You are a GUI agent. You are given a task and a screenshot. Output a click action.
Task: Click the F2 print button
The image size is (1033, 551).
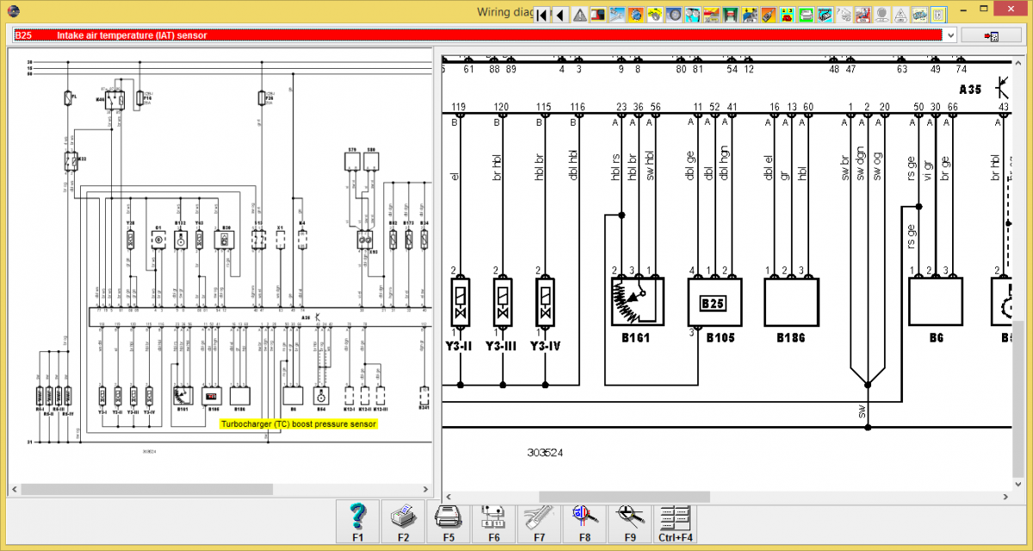pyautogui.click(x=403, y=523)
